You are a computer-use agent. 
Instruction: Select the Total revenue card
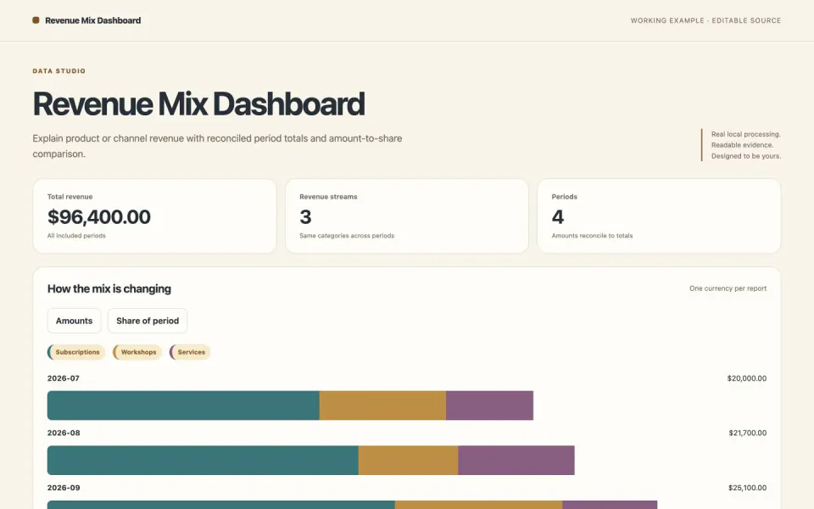(154, 216)
